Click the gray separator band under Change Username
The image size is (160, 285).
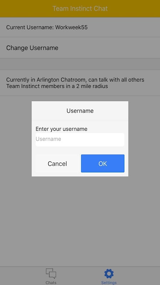point(80,64)
